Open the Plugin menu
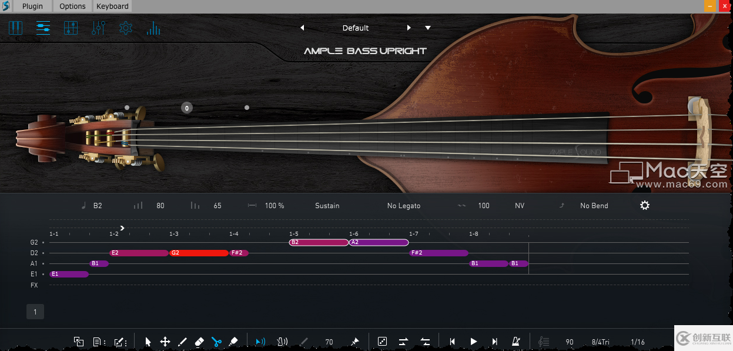 (32, 6)
